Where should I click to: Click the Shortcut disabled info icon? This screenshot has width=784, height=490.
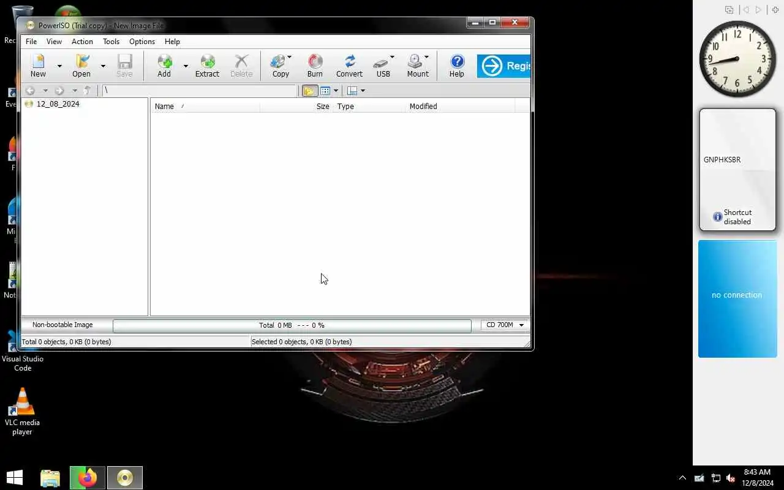717,217
